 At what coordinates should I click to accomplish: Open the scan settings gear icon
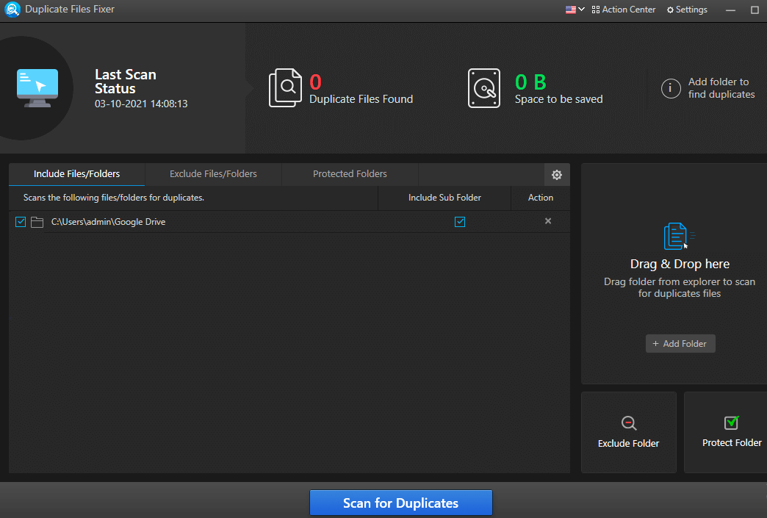556,174
